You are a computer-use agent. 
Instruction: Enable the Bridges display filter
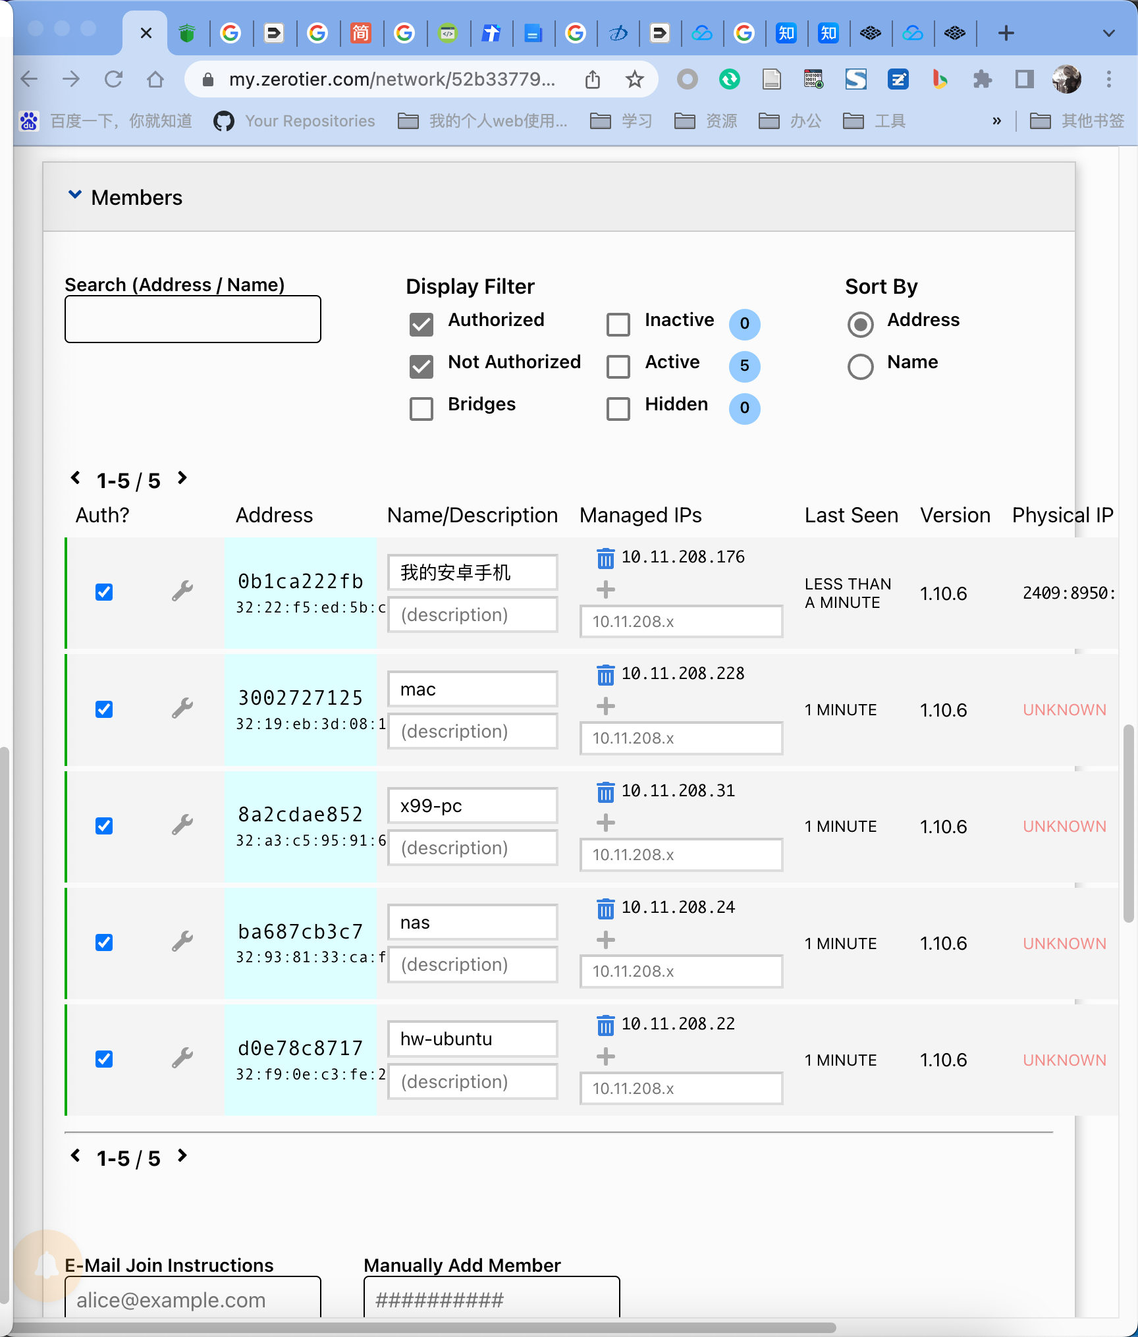click(x=421, y=409)
